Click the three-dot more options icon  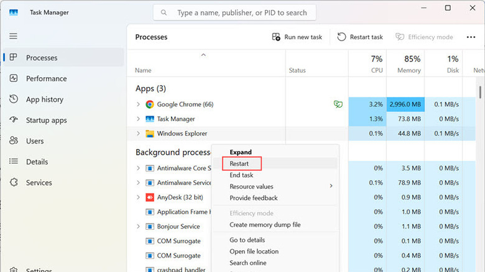pyautogui.click(x=471, y=37)
